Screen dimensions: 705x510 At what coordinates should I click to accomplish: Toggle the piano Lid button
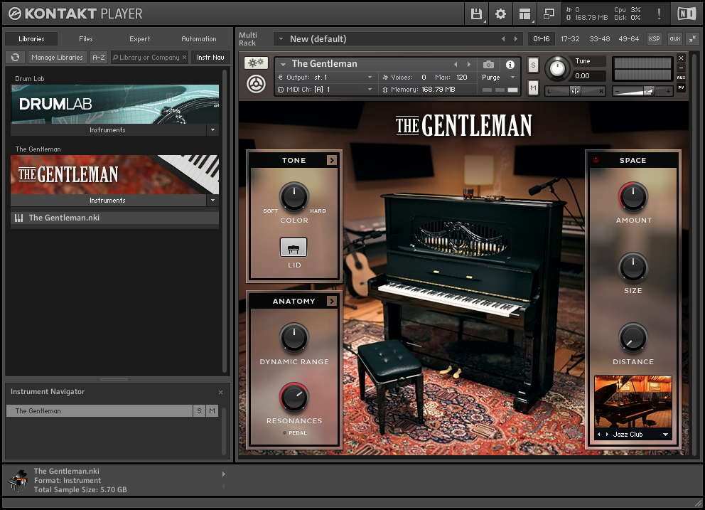(294, 247)
